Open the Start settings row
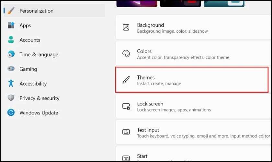Image resolution: width=272 pixels, height=162 pixels. point(194,154)
